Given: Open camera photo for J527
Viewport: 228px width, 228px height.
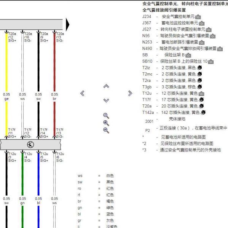Looking at the screenshot, I should click(x=209, y=30).
